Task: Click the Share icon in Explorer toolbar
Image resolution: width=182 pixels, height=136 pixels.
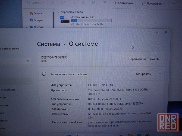Action: (x=94, y=2)
